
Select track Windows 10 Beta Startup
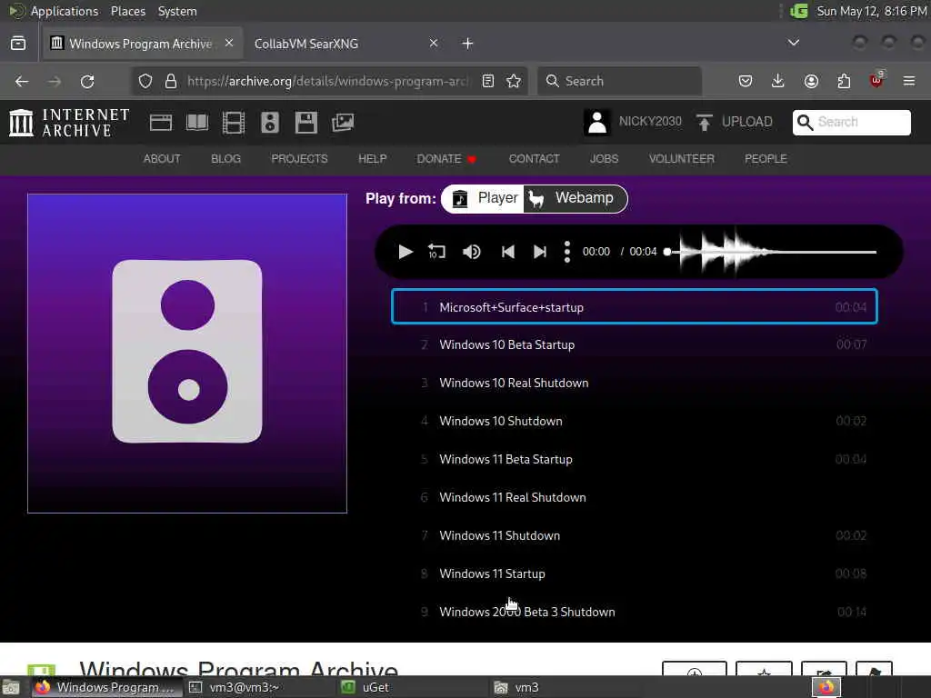634,344
